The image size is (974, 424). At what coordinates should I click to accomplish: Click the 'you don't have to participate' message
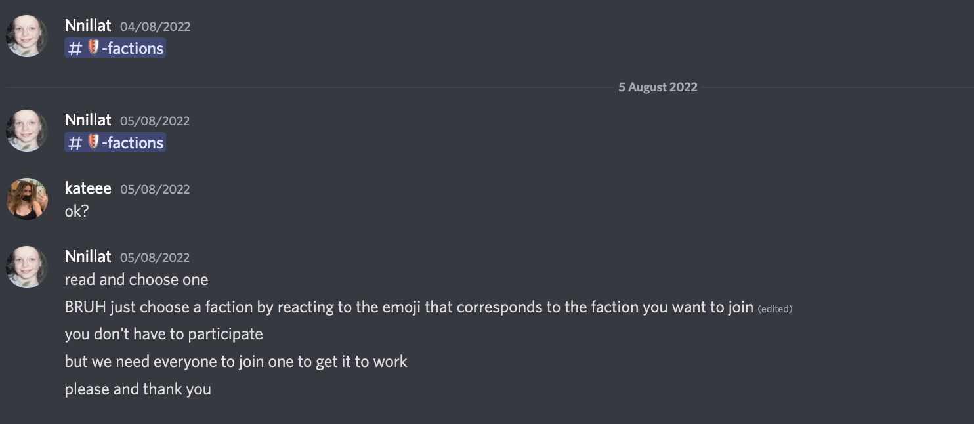tap(163, 334)
